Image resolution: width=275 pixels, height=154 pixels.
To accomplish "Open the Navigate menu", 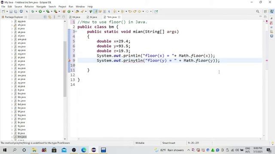I will click(x=41, y=7).
